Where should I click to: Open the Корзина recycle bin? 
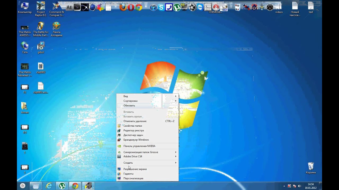pos(311,168)
